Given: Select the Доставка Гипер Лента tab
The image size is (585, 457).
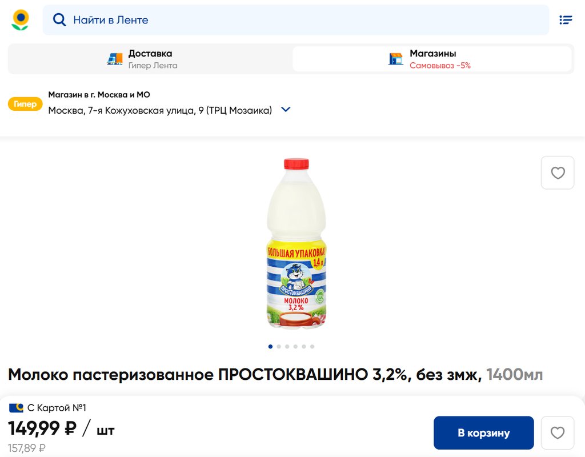Looking at the screenshot, I should click(150, 59).
